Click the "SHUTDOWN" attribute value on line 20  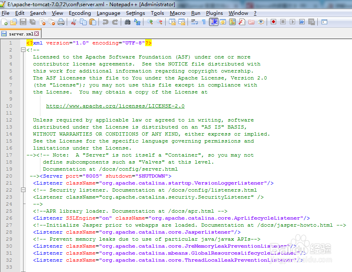(152, 176)
